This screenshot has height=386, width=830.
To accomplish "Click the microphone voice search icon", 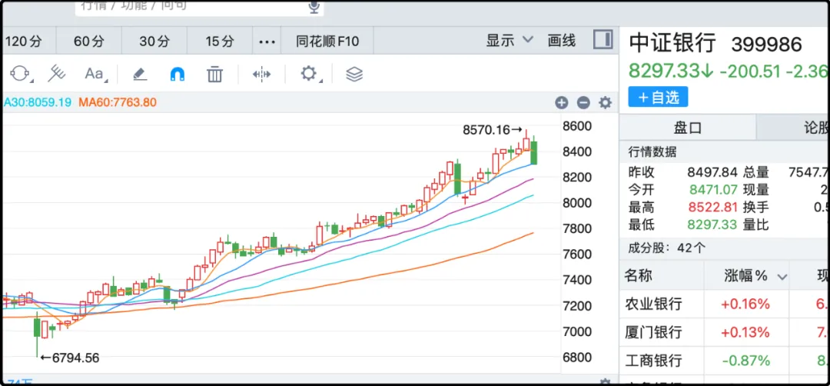I will coord(314,7).
